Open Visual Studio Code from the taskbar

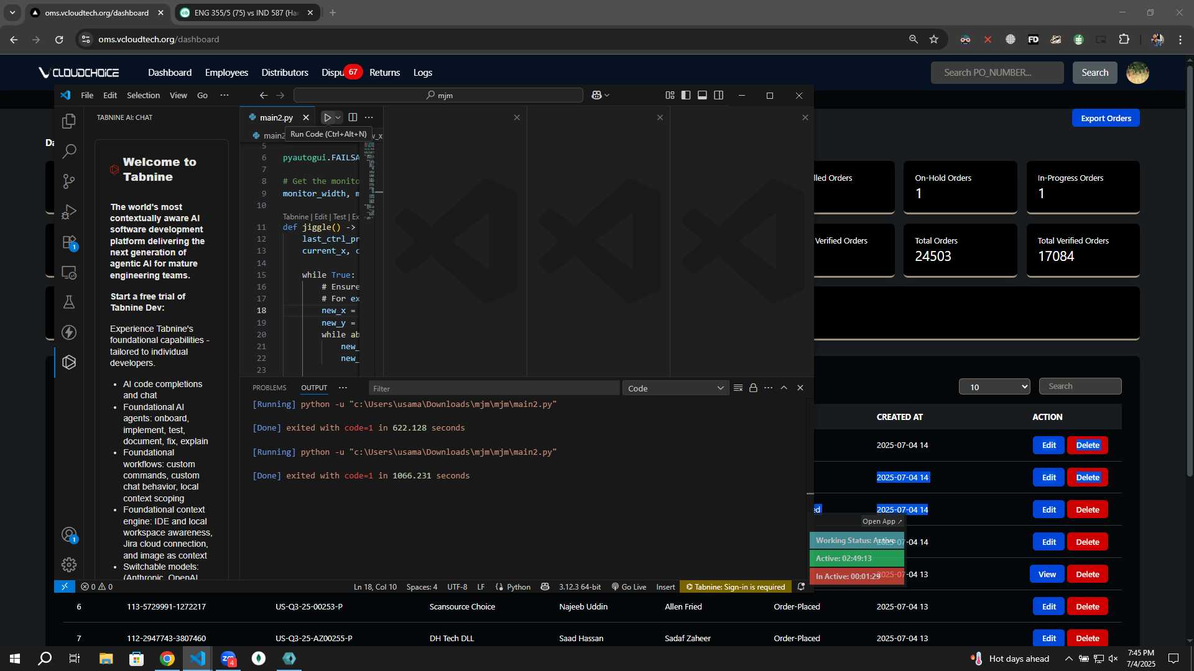point(198,659)
